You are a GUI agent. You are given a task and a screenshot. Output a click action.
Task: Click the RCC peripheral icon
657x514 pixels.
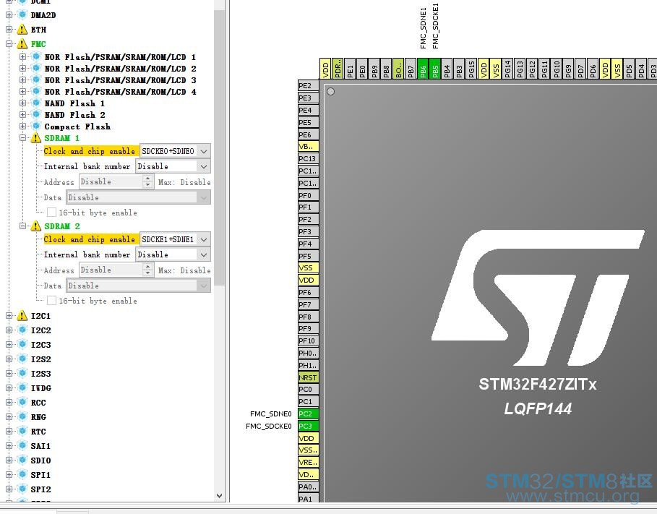tap(22, 403)
